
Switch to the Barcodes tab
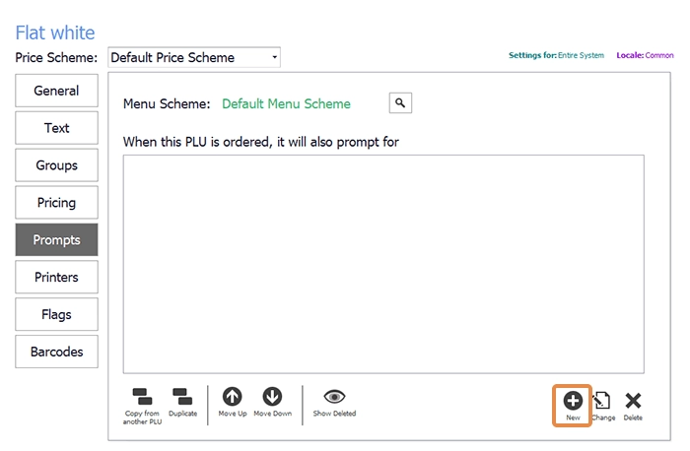pos(56,352)
